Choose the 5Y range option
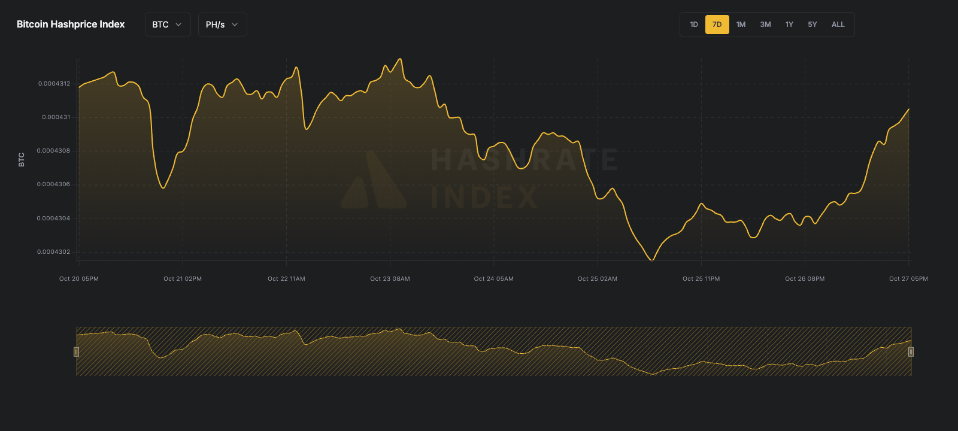Viewport: 958px width, 431px height. 812,25
